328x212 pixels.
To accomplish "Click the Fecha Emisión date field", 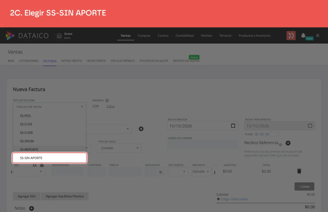I will click(x=202, y=126).
